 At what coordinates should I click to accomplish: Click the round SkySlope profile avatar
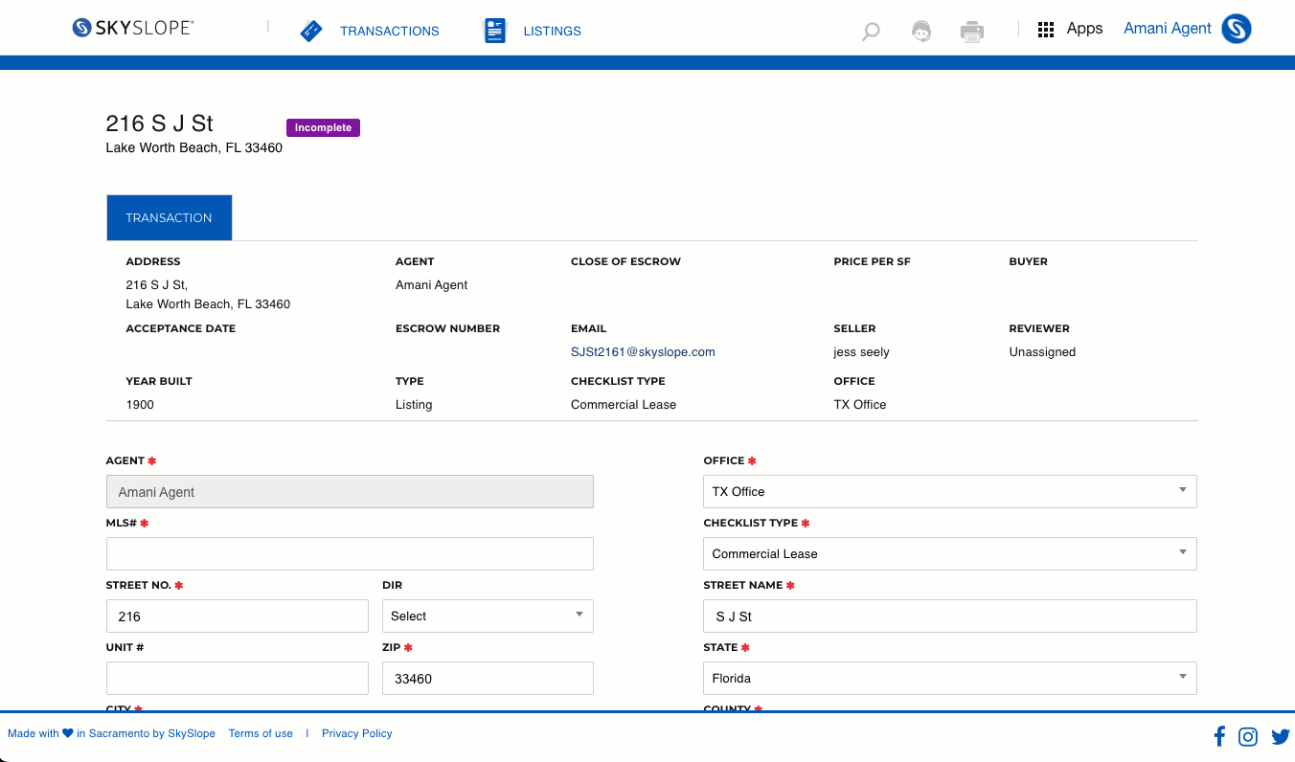coord(1237,29)
